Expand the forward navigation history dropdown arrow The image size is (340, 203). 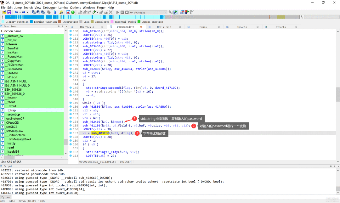coord(27,12)
